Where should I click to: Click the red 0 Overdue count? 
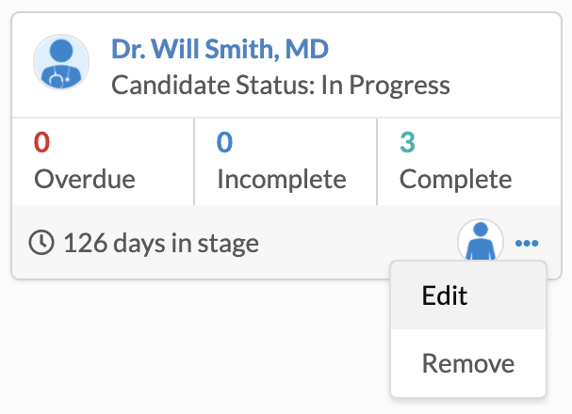[42, 142]
